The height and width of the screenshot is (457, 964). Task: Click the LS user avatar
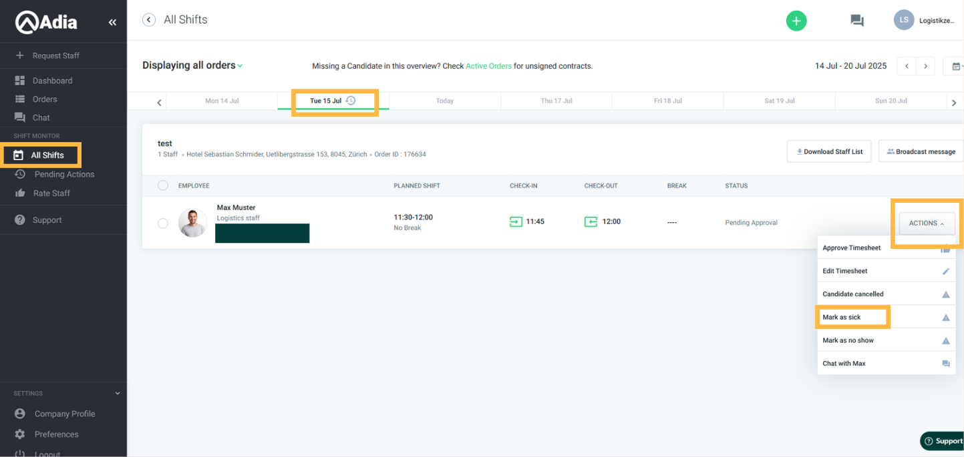pos(904,20)
